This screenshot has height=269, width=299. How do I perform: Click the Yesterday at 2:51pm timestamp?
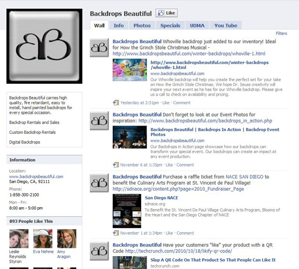139,103
